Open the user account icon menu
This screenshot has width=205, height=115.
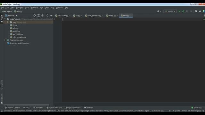click(x=159, y=11)
